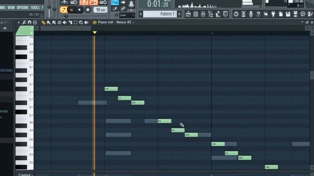Open the magnet snap menu in piano roll
Screen dimensions: 314x176
click(29, 22)
